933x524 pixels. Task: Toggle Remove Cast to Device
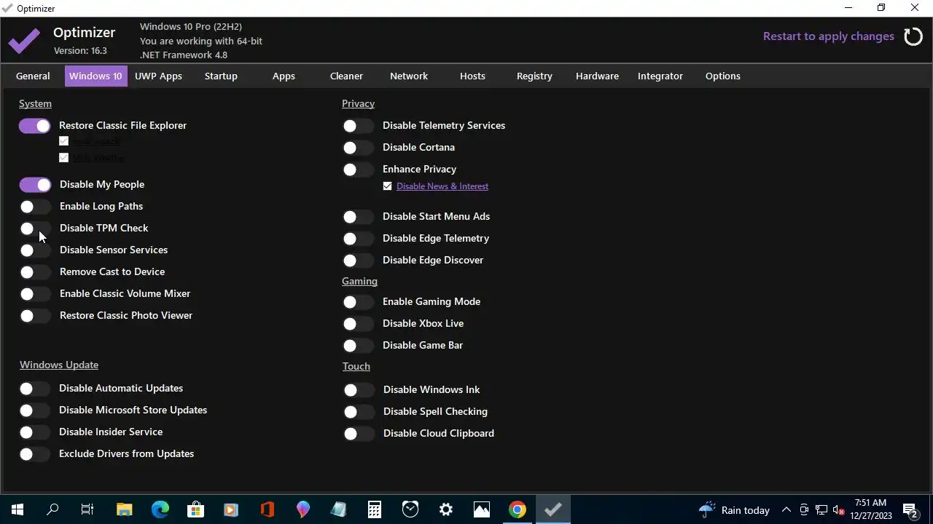[35, 272]
